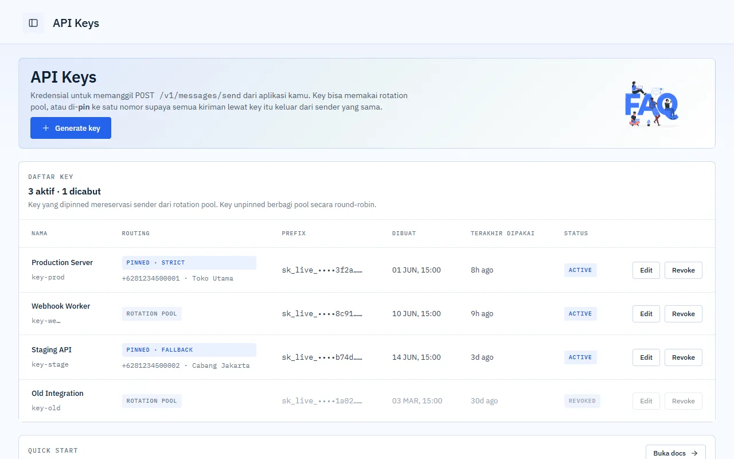Edit the Production Server key
This screenshot has width=734, height=459.
(x=646, y=270)
